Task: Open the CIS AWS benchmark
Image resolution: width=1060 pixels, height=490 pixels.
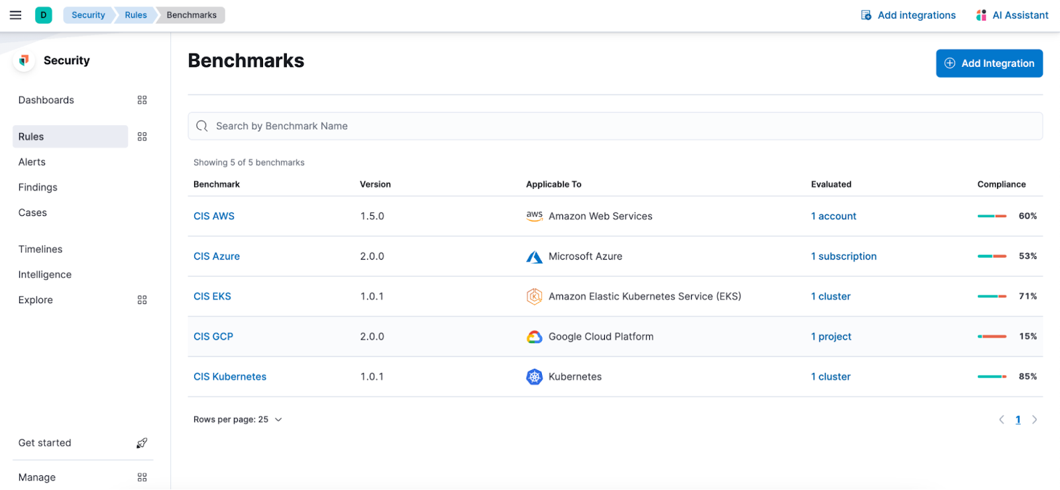Action: click(214, 216)
